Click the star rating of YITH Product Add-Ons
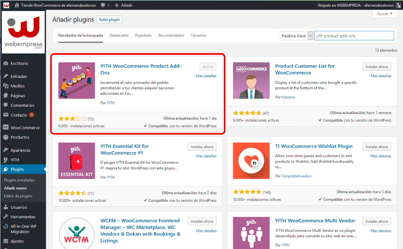403x249 pixels. point(73,119)
